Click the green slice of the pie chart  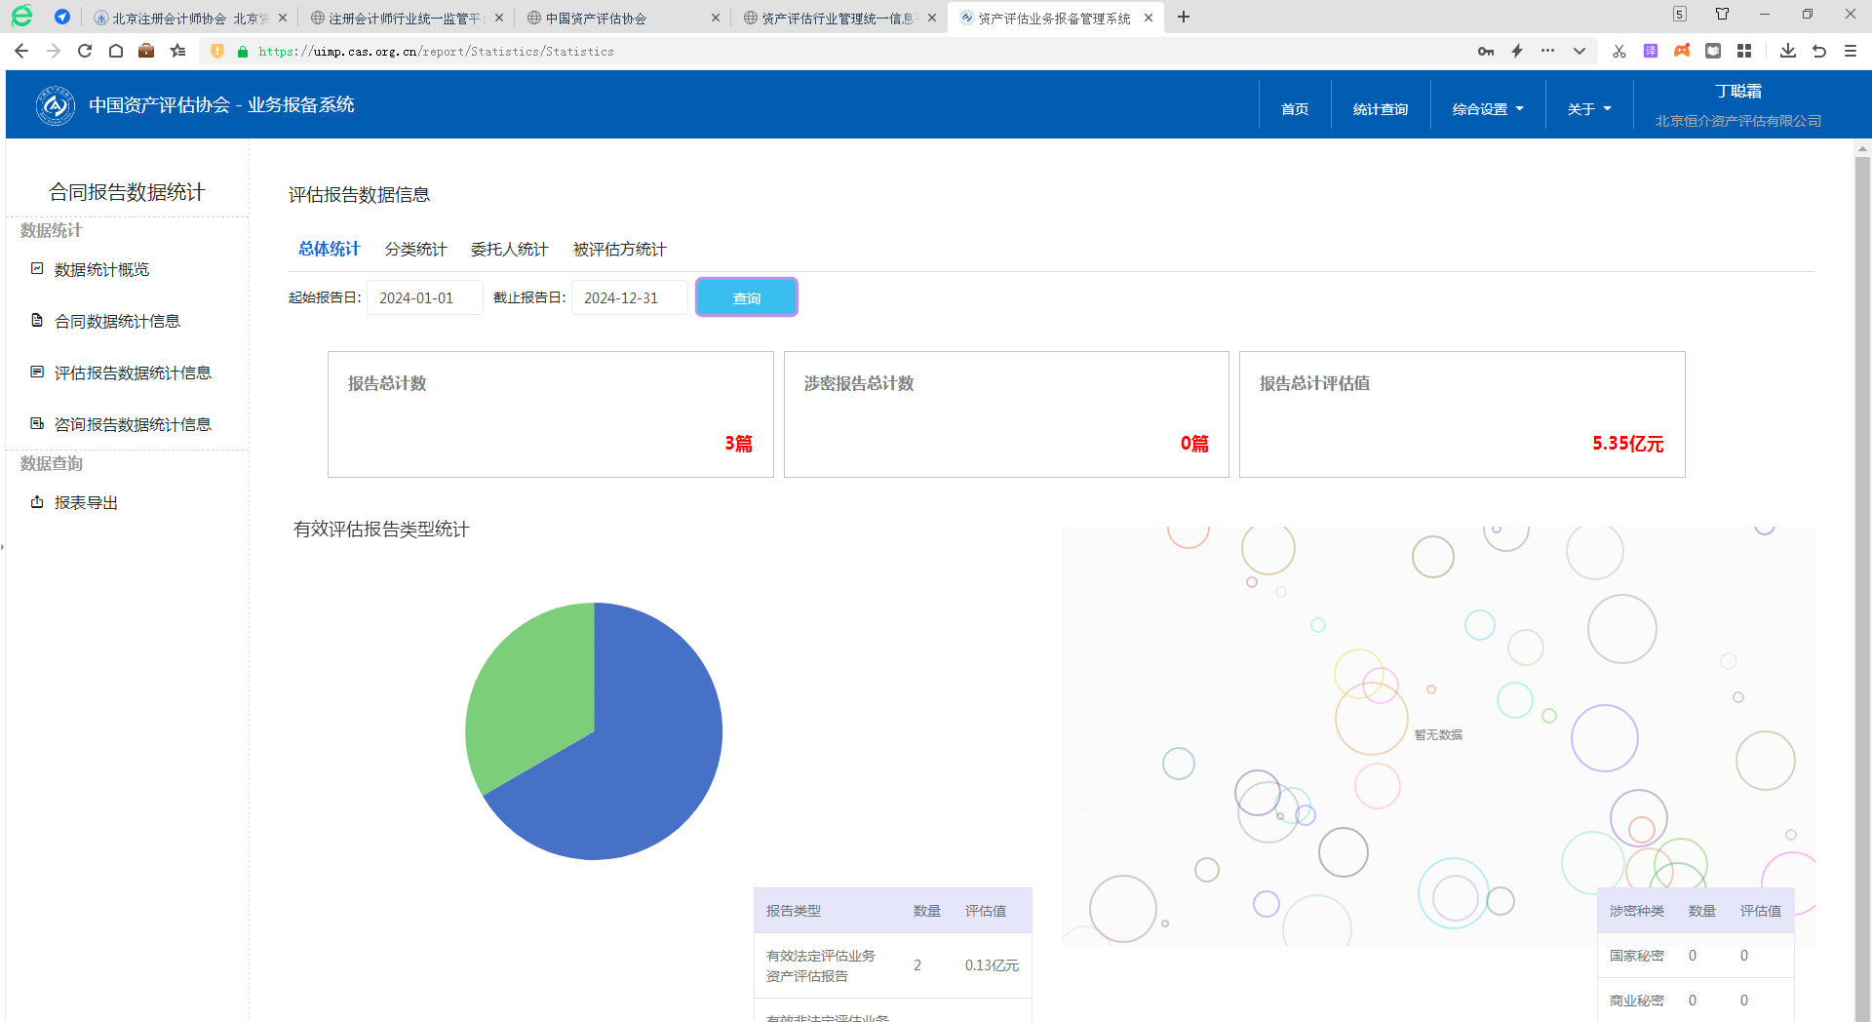526,692
